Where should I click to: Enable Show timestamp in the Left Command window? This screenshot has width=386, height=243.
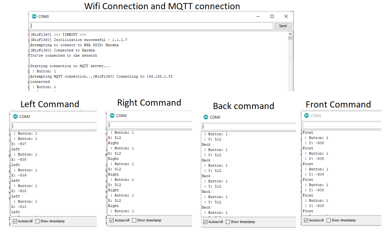(38, 221)
